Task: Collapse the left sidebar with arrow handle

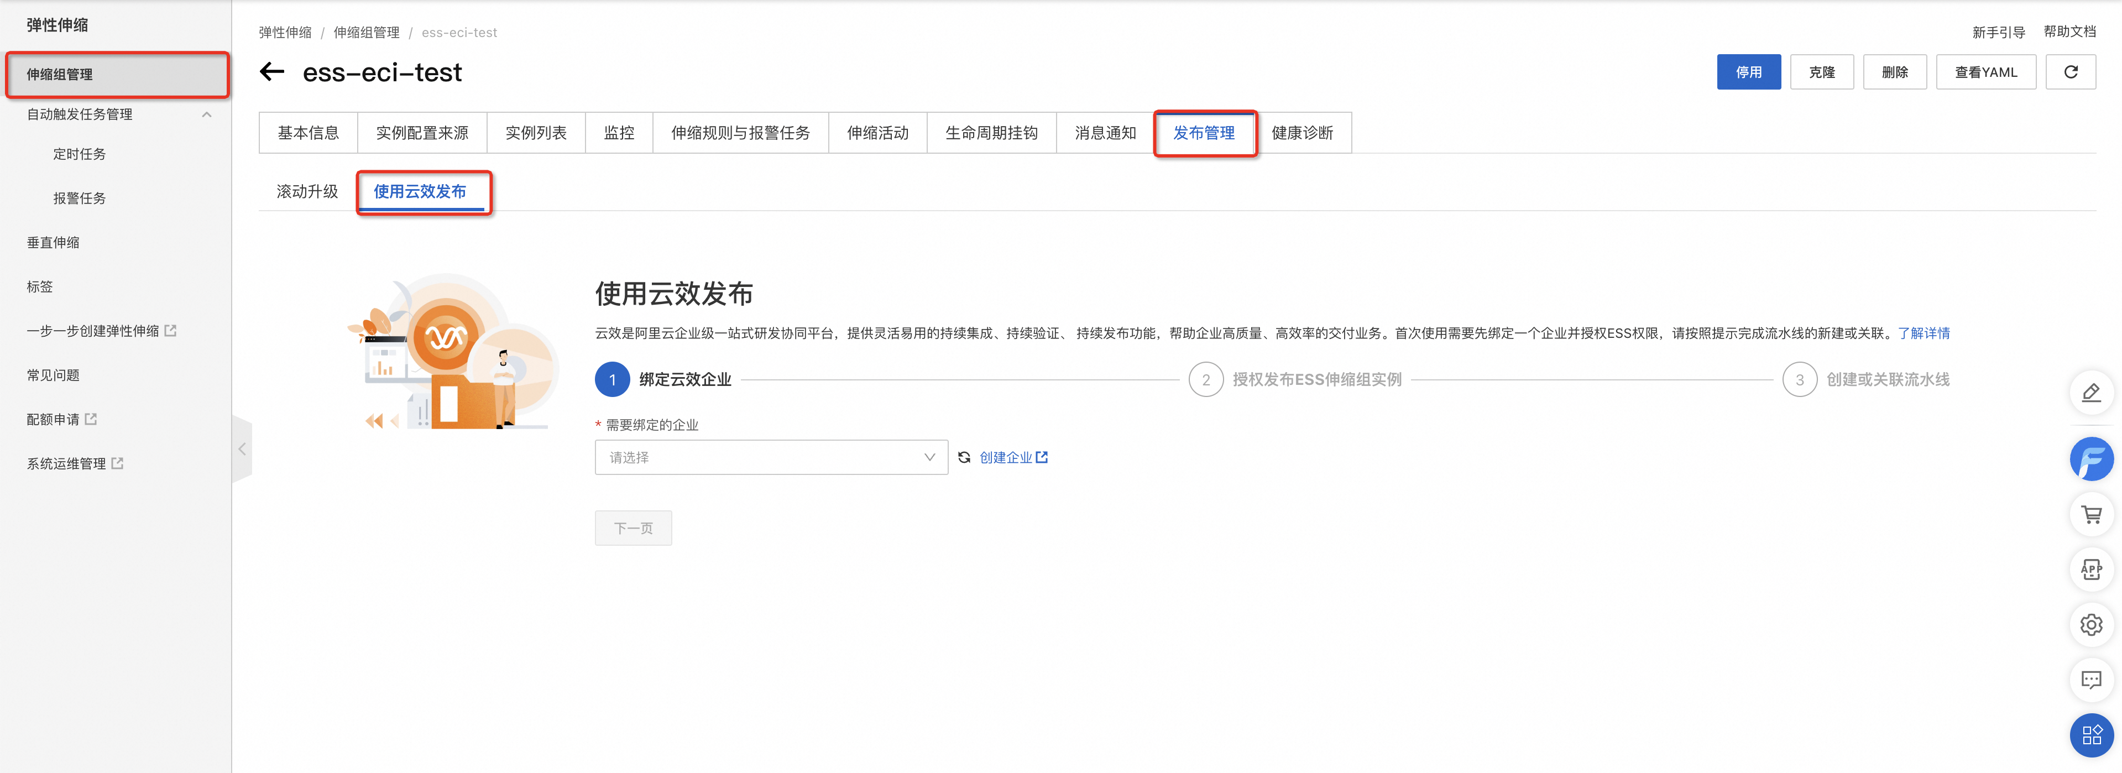Action: [242, 449]
